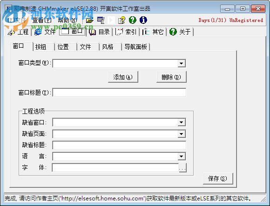Expand the 缺省窗口 dropdown
The height and width of the screenshot is (206, 270).
coord(182,122)
